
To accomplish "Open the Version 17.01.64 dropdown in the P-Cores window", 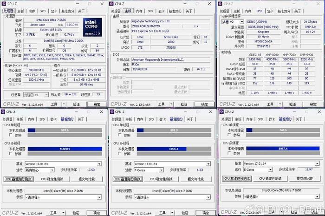I will [208, 164].
